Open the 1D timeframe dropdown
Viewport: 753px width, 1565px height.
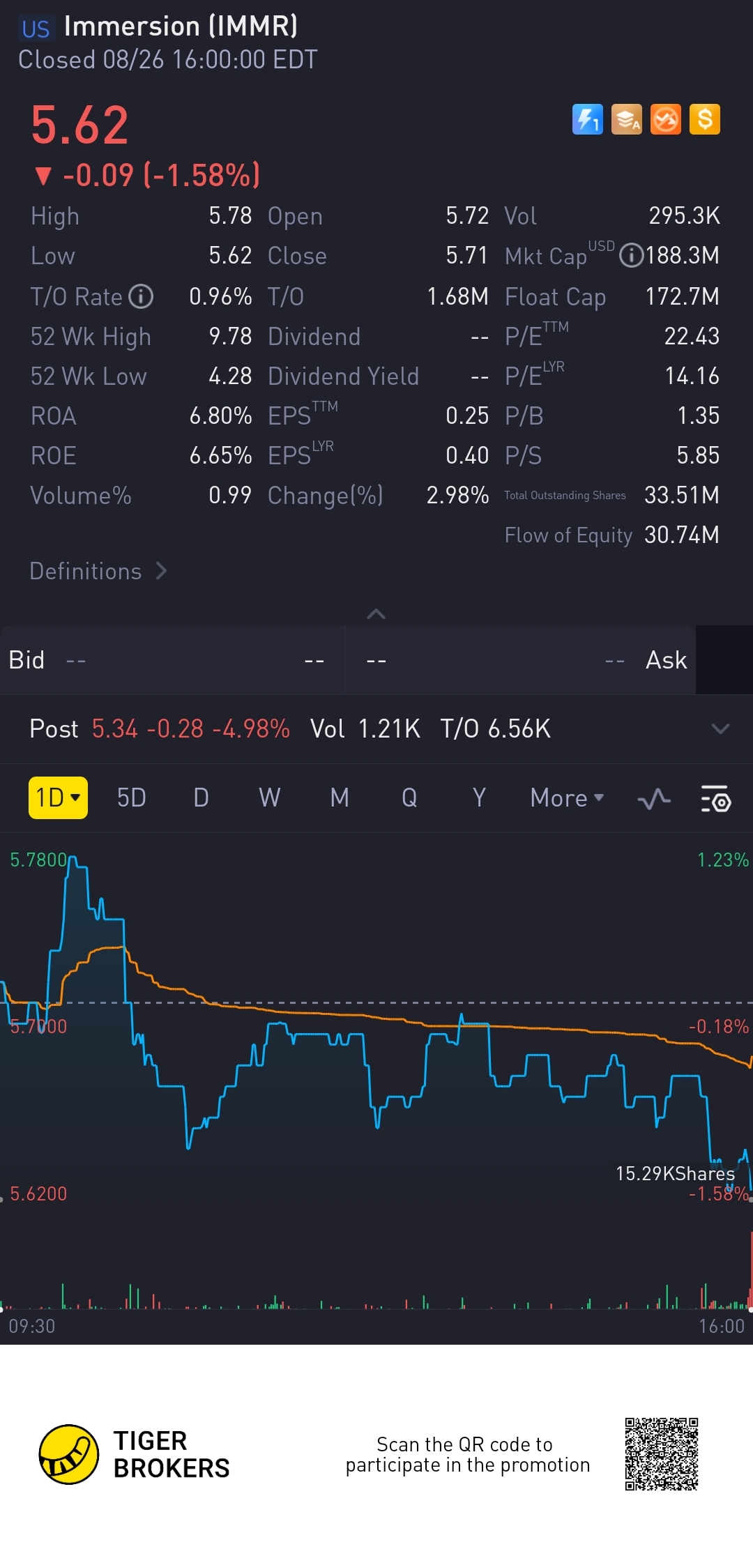[58, 797]
